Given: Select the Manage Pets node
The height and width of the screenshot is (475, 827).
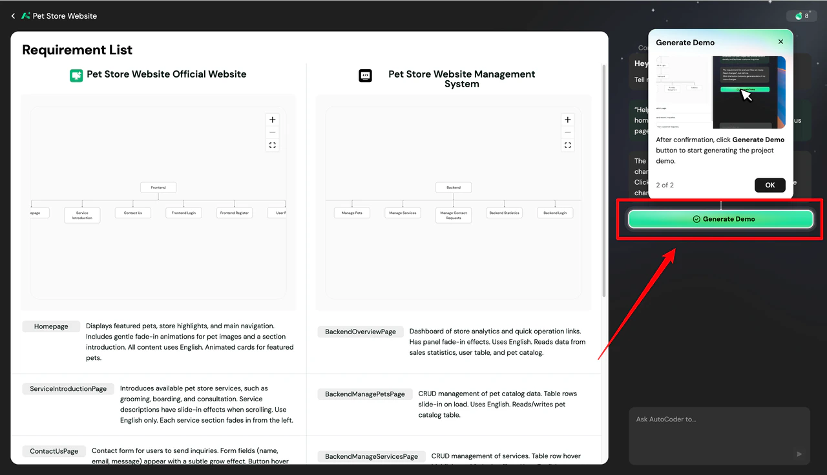Looking at the screenshot, I should [x=352, y=213].
